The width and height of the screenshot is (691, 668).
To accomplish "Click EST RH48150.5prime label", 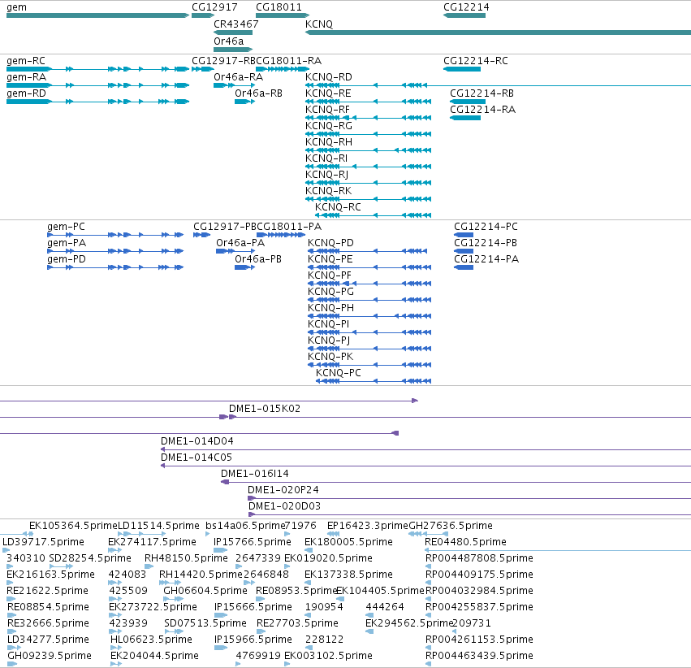I will point(187,557).
